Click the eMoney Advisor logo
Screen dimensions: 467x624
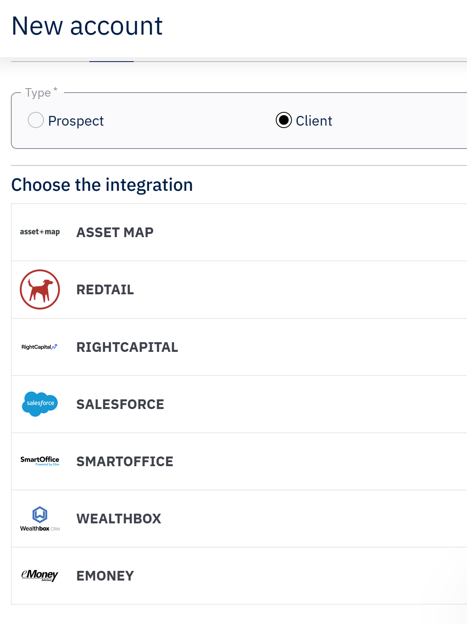[40, 575]
